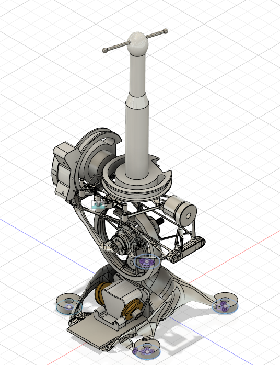Select the joint glyph on the front foot pad
The image size is (280, 365).
(x=147, y=351)
